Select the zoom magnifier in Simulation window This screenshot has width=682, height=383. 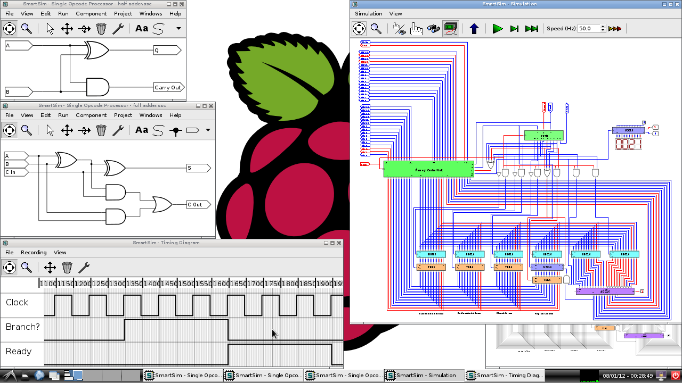376,28
